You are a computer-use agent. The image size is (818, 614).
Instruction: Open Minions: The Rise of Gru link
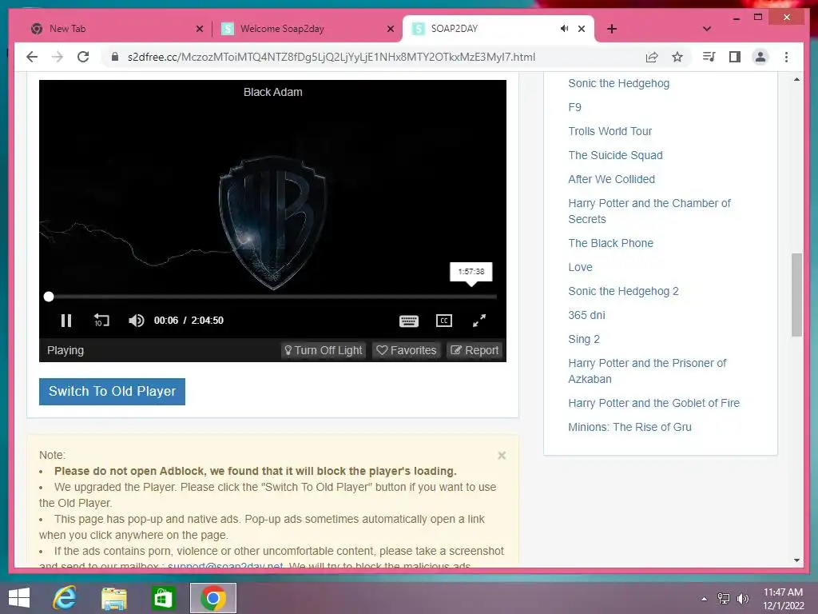(629, 427)
